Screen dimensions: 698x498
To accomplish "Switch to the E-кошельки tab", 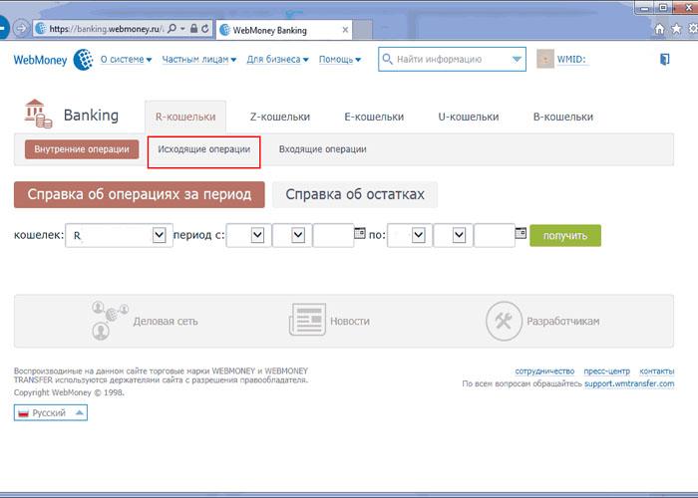I will [x=374, y=117].
